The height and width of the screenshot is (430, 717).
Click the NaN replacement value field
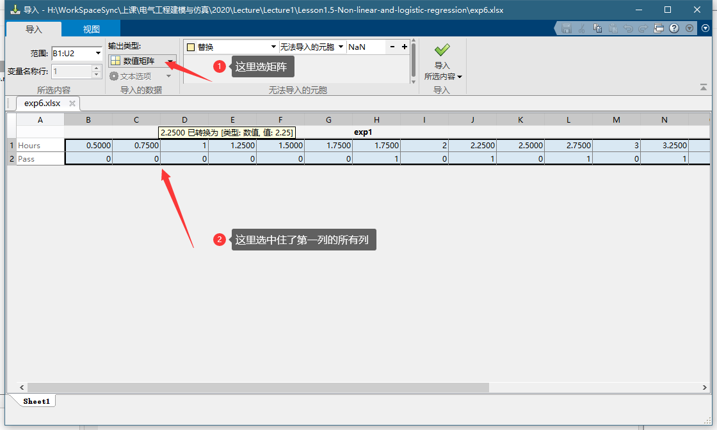[x=366, y=47]
